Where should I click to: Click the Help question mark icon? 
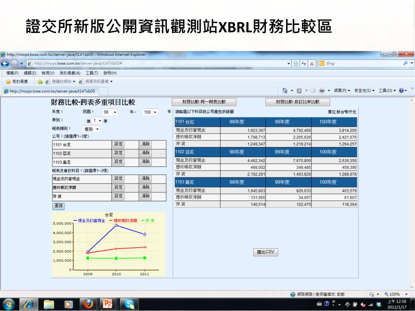point(401,91)
